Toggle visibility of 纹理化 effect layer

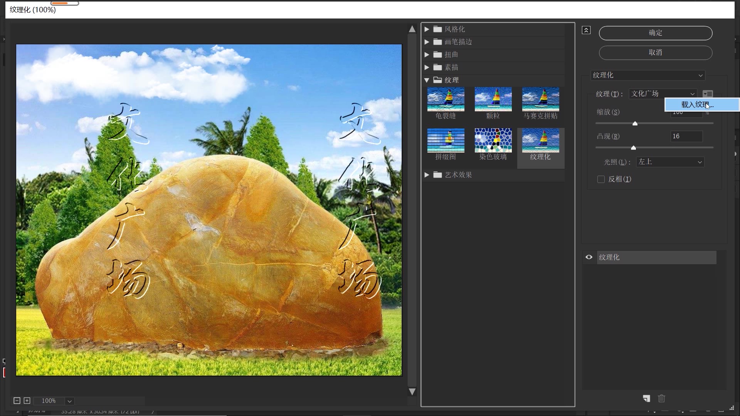click(x=589, y=257)
